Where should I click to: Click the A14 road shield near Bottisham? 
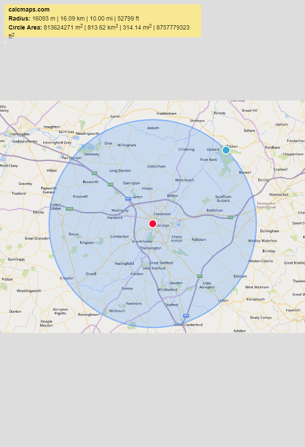(x=230, y=217)
